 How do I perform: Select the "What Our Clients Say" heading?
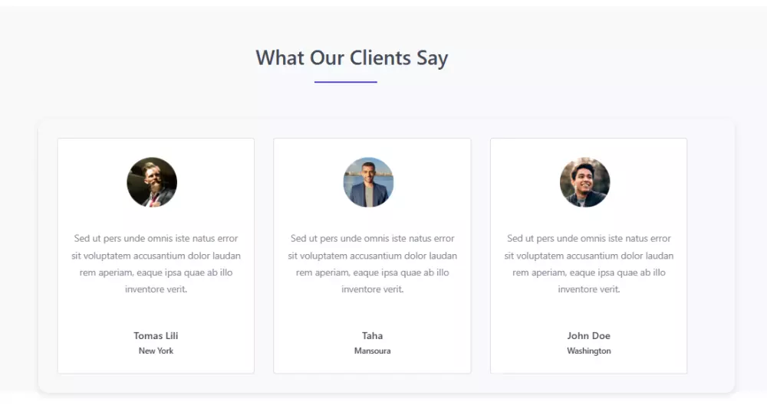pos(351,57)
